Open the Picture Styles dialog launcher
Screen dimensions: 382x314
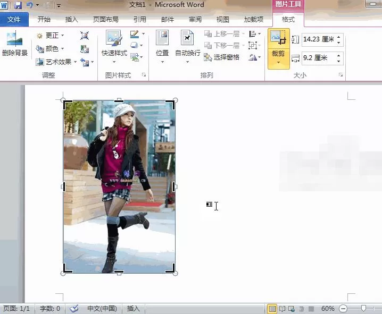pyautogui.click(x=144, y=75)
